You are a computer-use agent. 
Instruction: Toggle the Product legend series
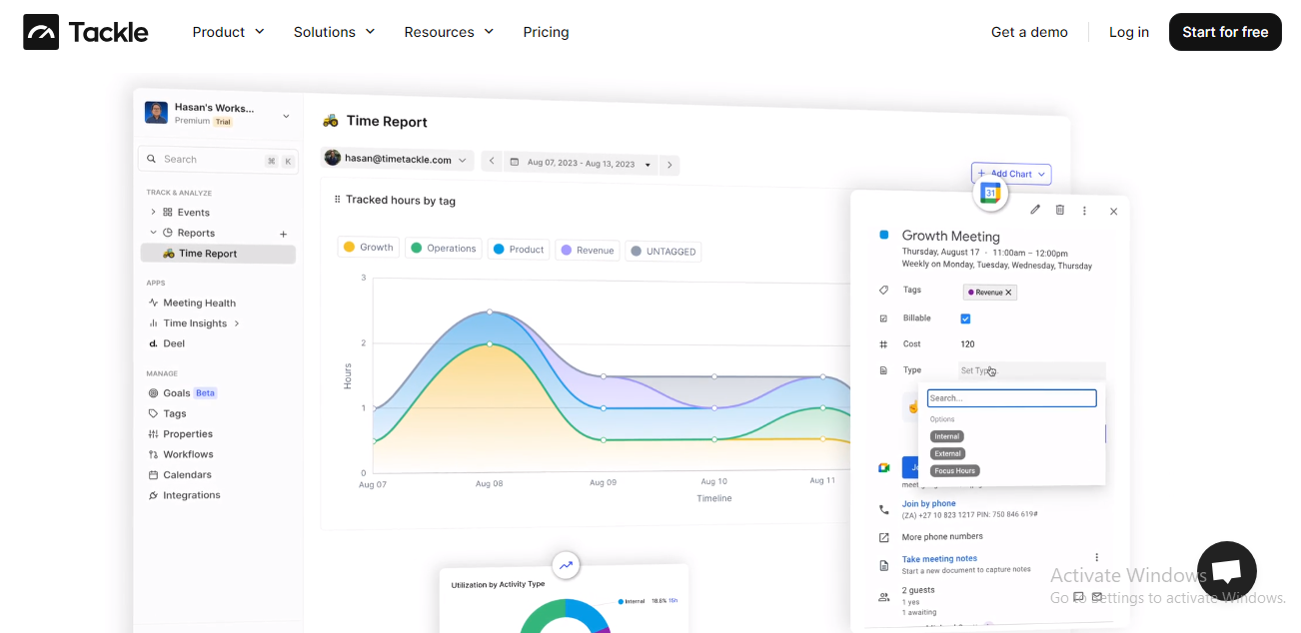click(x=519, y=249)
